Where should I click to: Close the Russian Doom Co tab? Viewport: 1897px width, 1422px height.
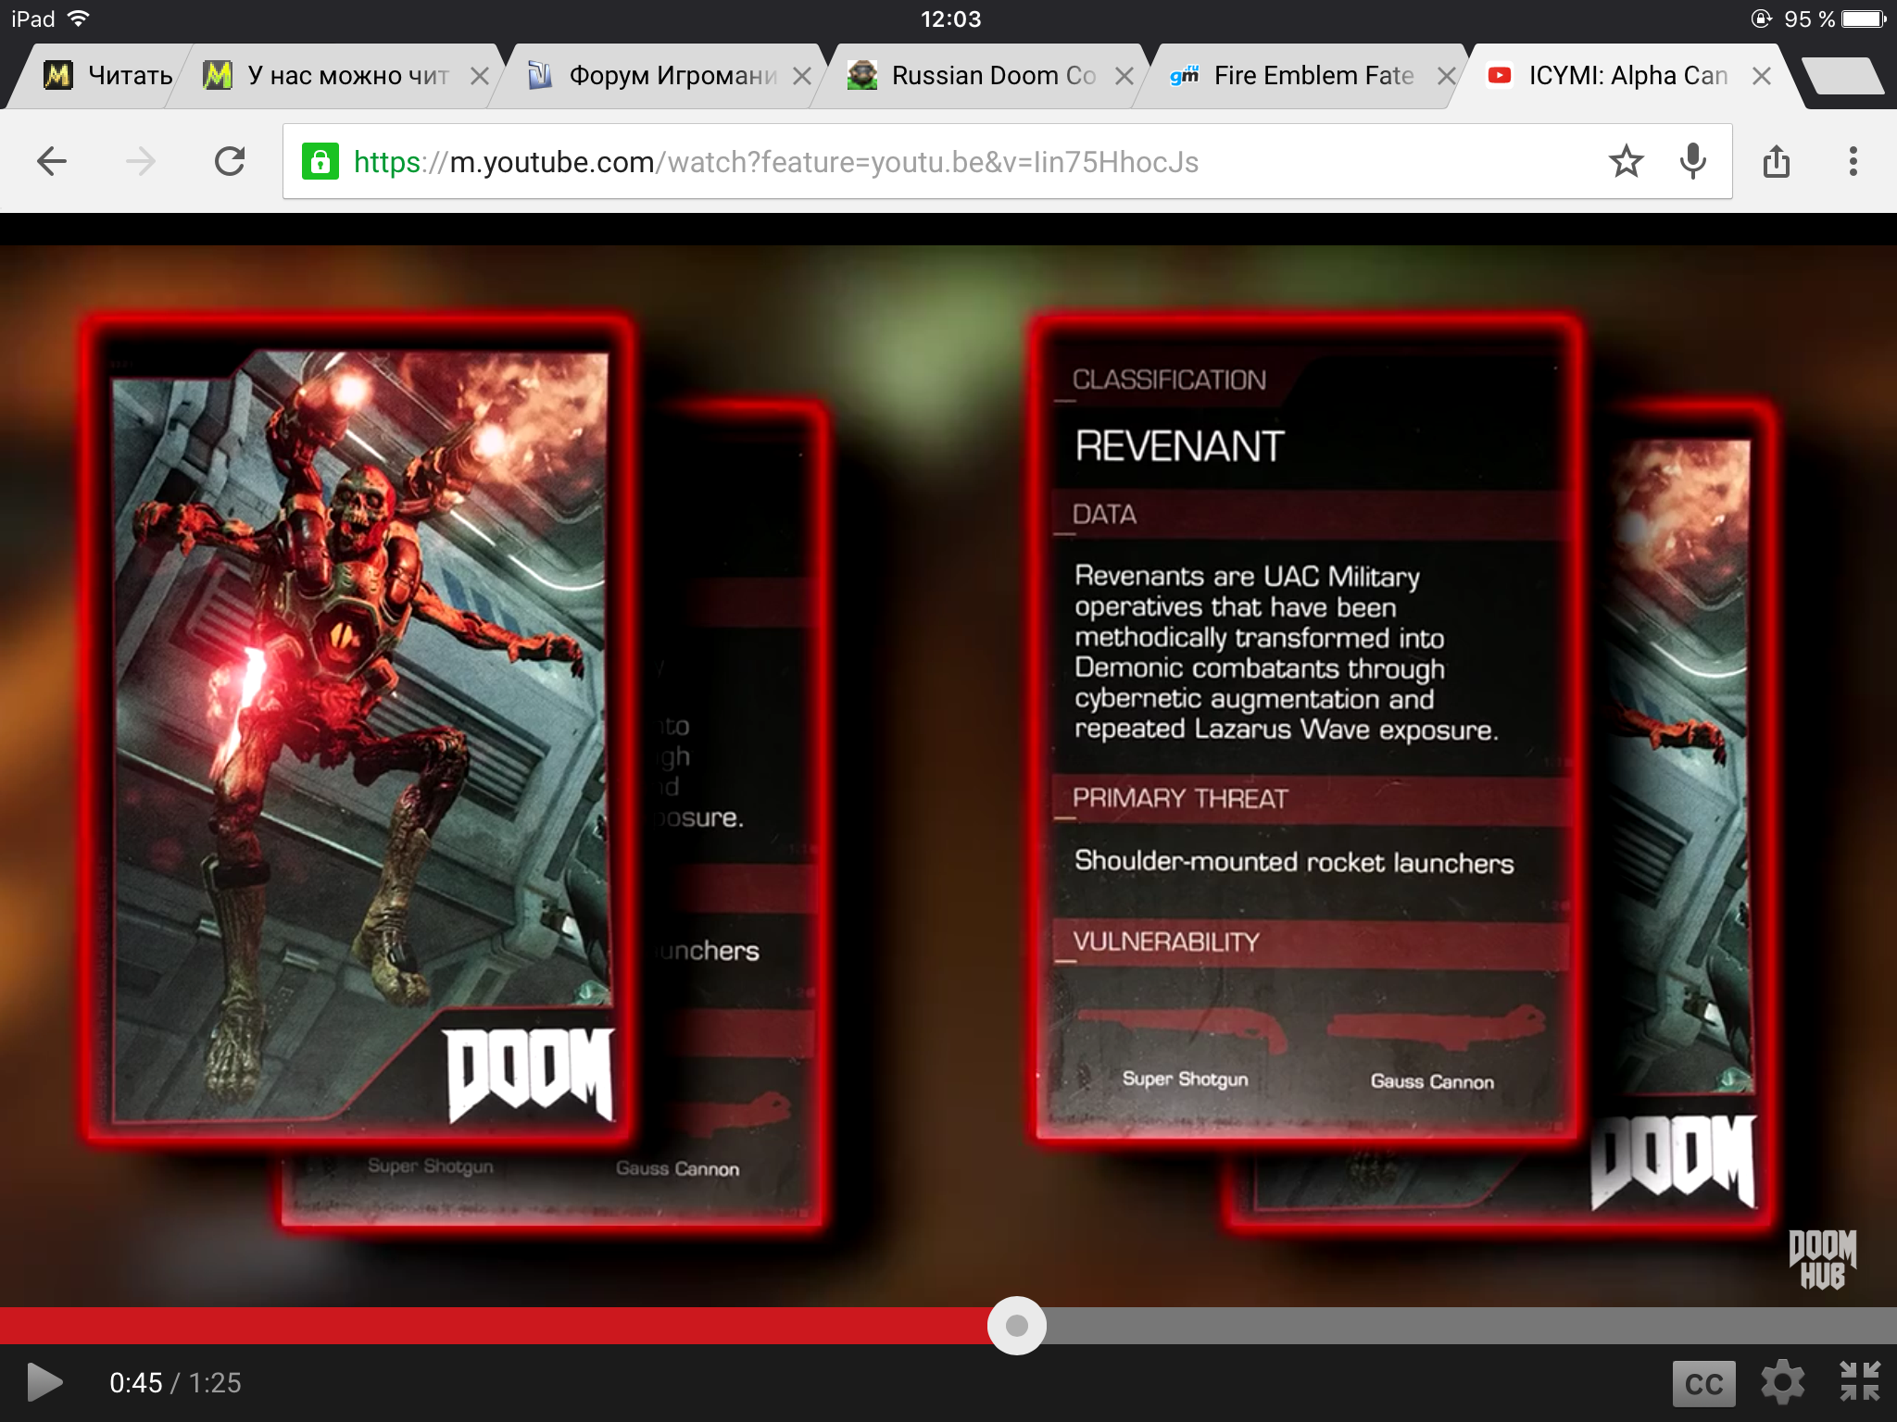pyautogui.click(x=1124, y=76)
